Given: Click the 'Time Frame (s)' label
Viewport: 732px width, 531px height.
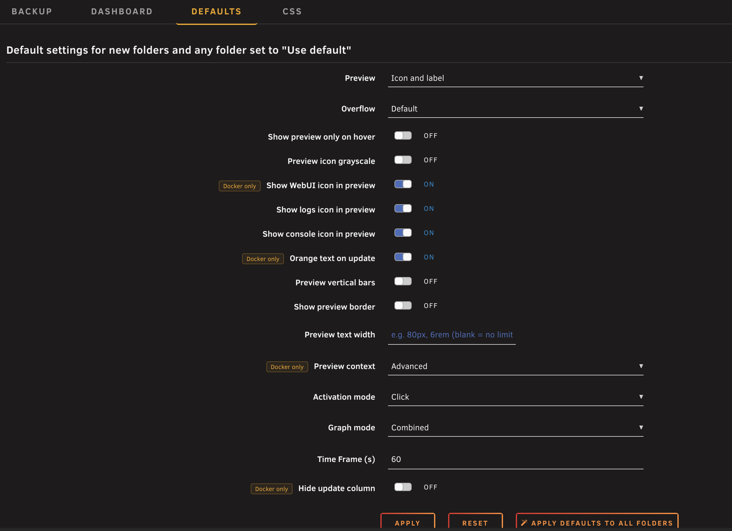Looking at the screenshot, I should coord(346,459).
